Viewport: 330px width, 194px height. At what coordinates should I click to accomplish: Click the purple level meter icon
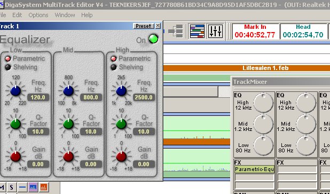coord(33,187)
